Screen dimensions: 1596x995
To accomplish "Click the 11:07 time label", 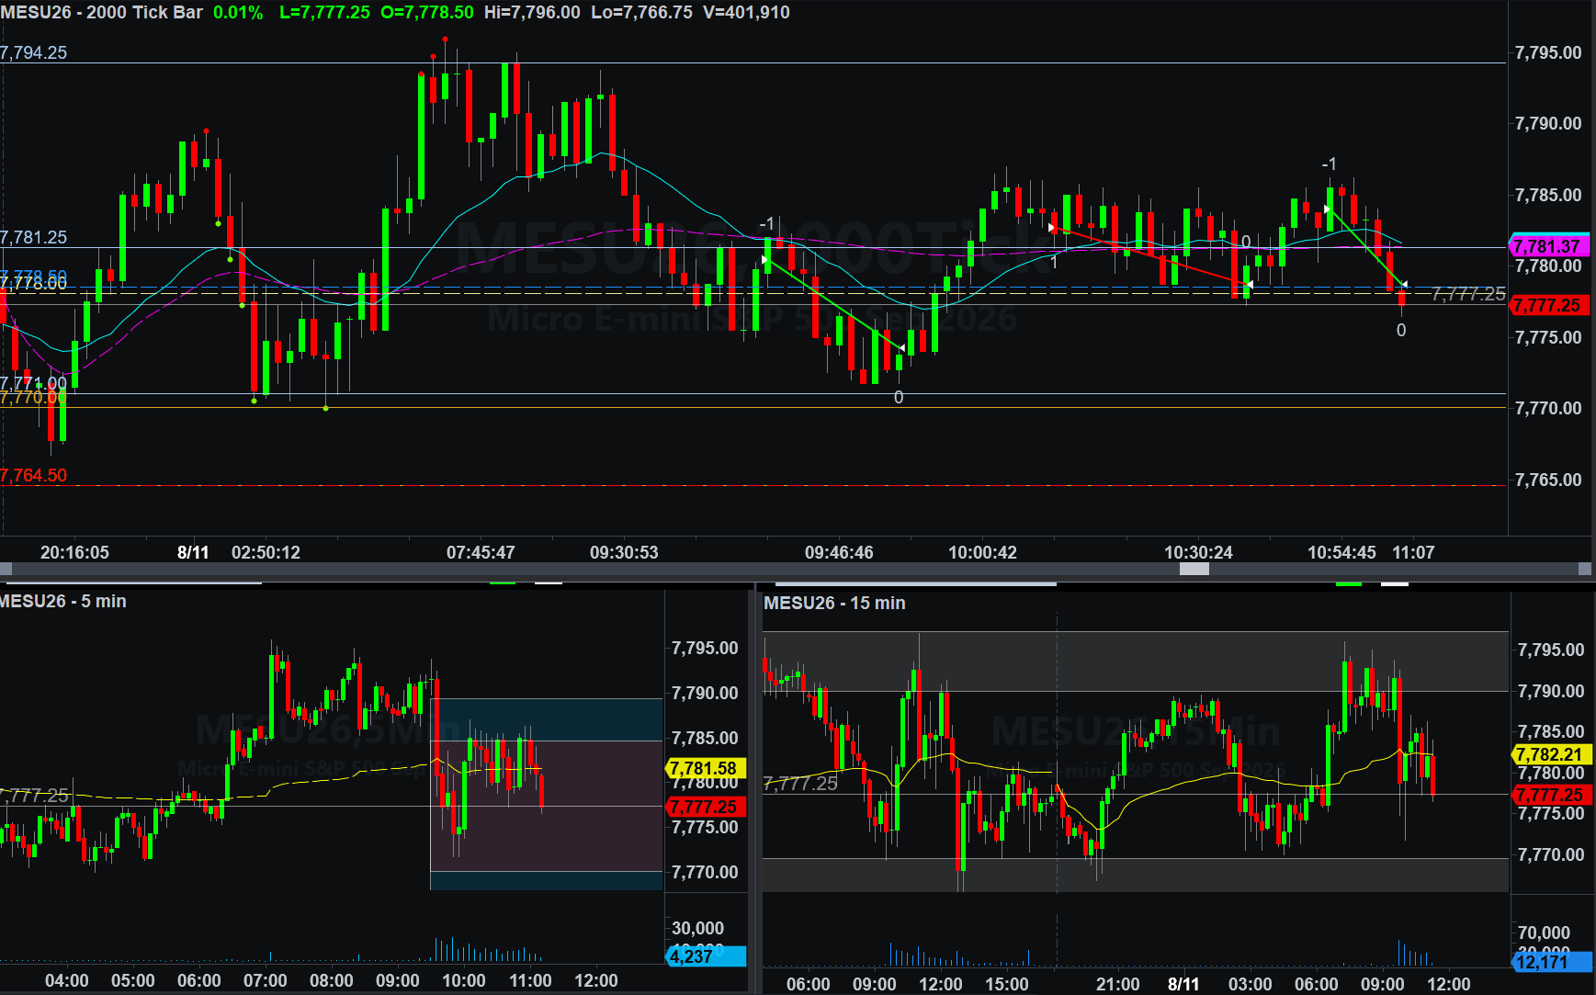I will [x=1413, y=552].
